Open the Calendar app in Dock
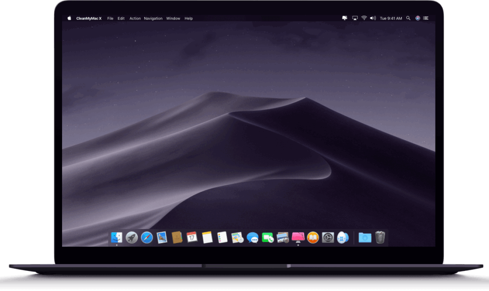The height and width of the screenshot is (291, 489). [192, 237]
